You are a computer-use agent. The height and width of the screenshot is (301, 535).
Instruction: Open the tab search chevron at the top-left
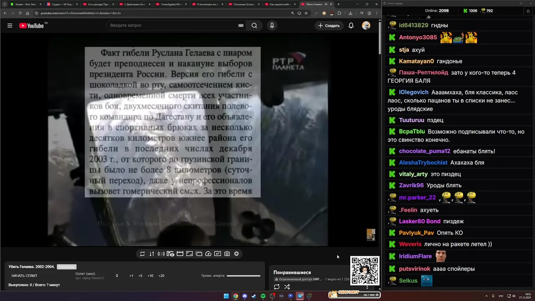[x=4, y=4]
